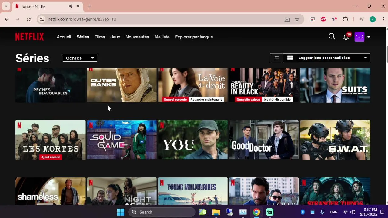Close the Séries - Netflix tab
The height and width of the screenshot is (218, 388).
(78, 6)
